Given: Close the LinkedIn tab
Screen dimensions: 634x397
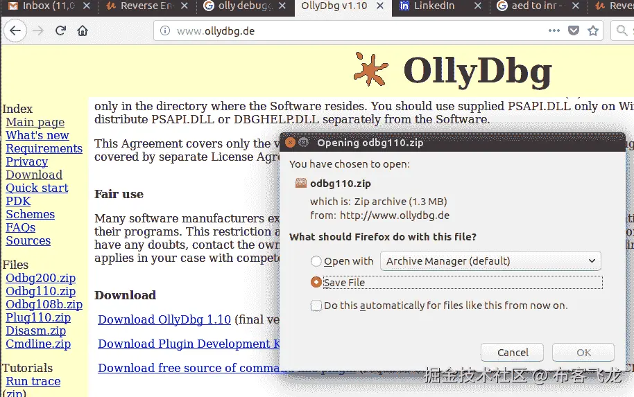Looking at the screenshot, I should click(478, 6).
